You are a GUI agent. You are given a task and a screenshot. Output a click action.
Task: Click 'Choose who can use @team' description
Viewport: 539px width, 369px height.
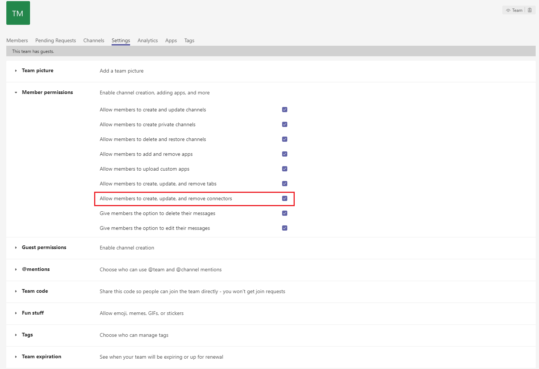point(161,269)
